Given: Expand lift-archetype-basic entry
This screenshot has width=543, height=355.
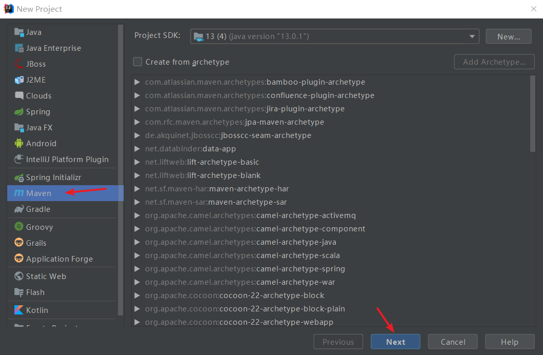Looking at the screenshot, I should [x=137, y=162].
